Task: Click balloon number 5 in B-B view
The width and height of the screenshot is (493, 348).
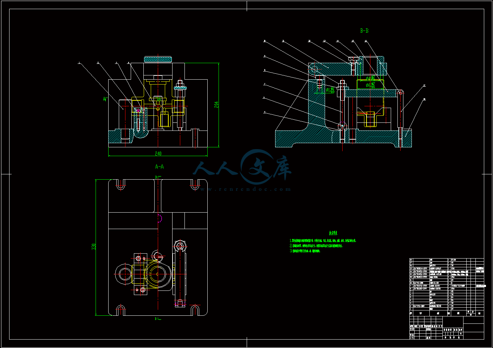Action: pos(265,113)
